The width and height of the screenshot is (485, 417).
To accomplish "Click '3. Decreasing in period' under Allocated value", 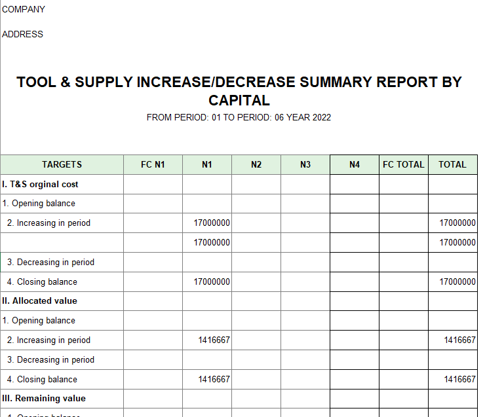I will [x=50, y=359].
